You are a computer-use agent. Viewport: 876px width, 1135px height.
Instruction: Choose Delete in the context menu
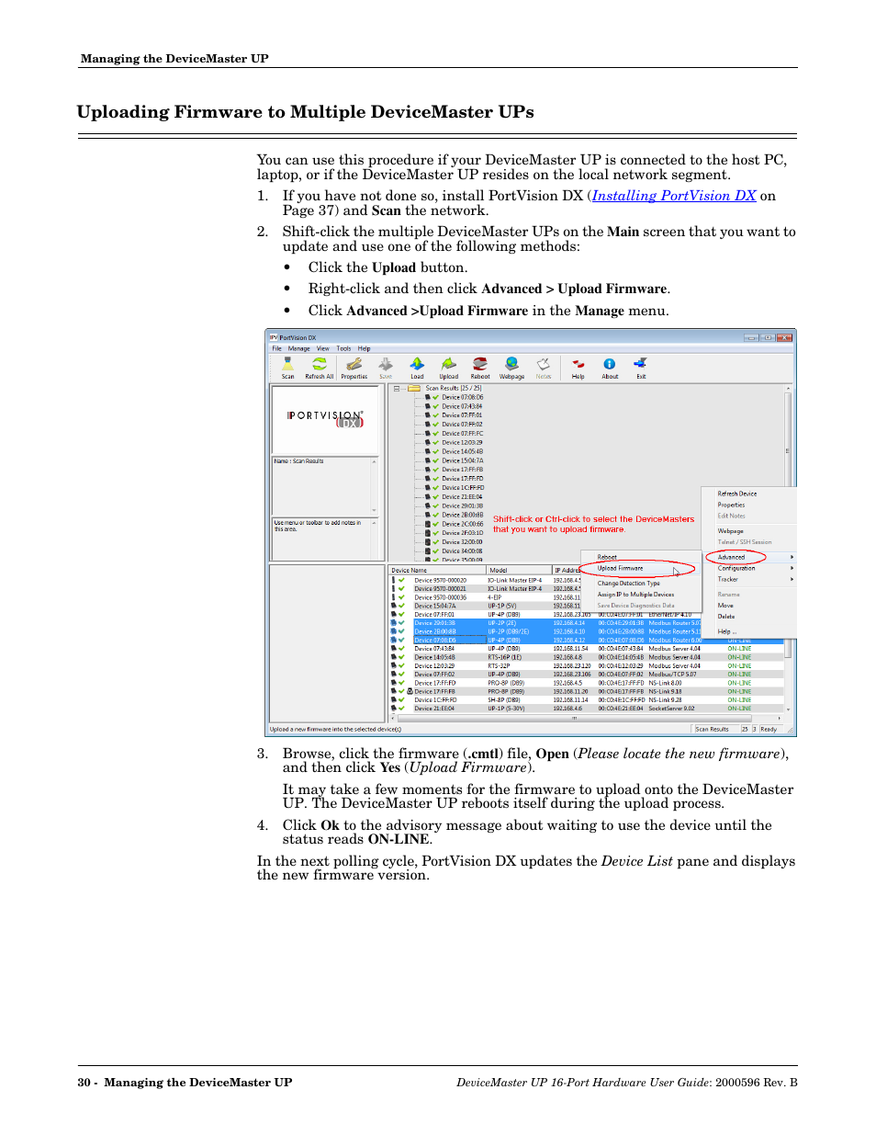pyautogui.click(x=726, y=617)
